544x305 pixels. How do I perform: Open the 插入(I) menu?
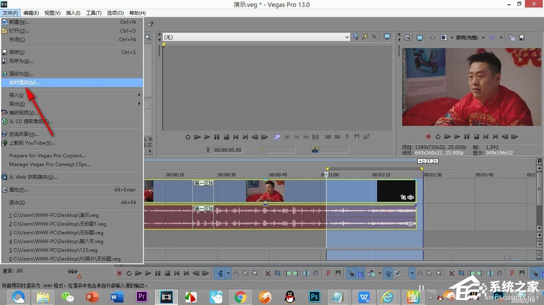(73, 13)
